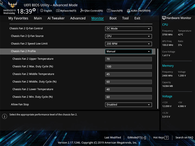The image size is (195, 146).
Task: Go to the Advanced tab
Action: [x=78, y=18]
